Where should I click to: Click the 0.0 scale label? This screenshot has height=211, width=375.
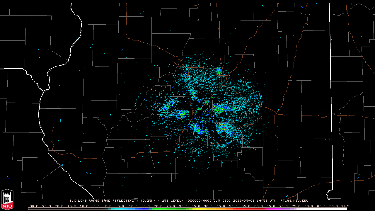tap(108, 206)
